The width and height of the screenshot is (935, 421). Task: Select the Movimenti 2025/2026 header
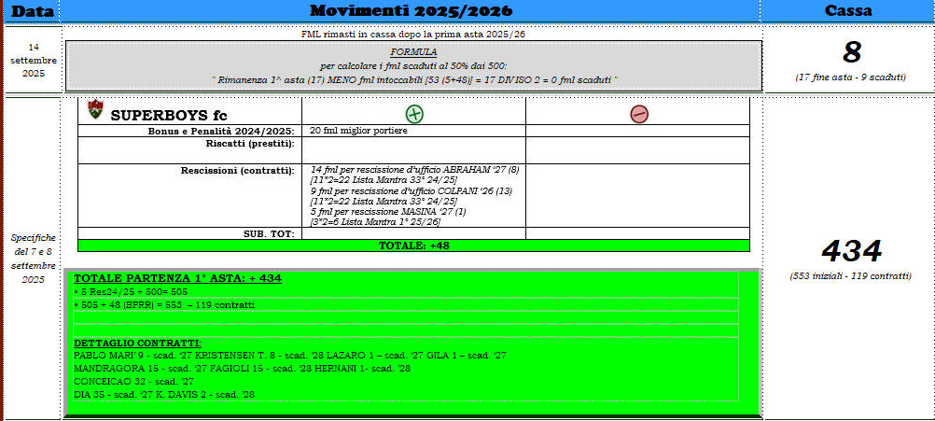[x=410, y=11]
